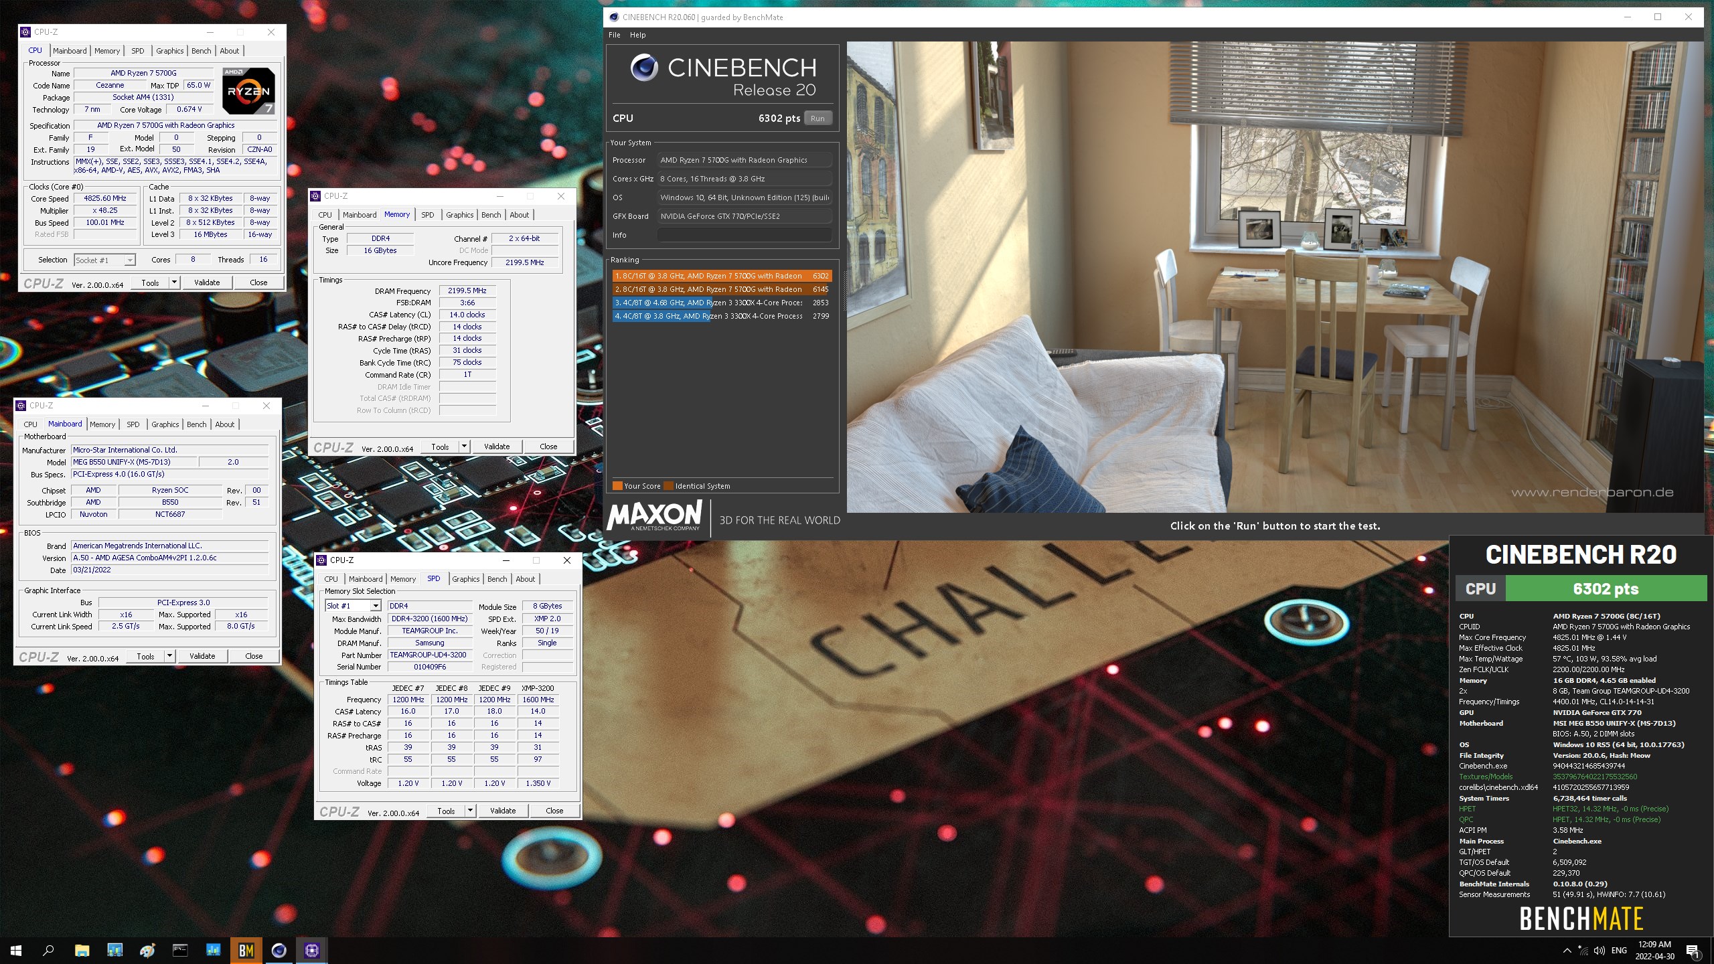Open the Cinebench File menu
Viewport: 1714px width, 964px height.
[x=615, y=35]
